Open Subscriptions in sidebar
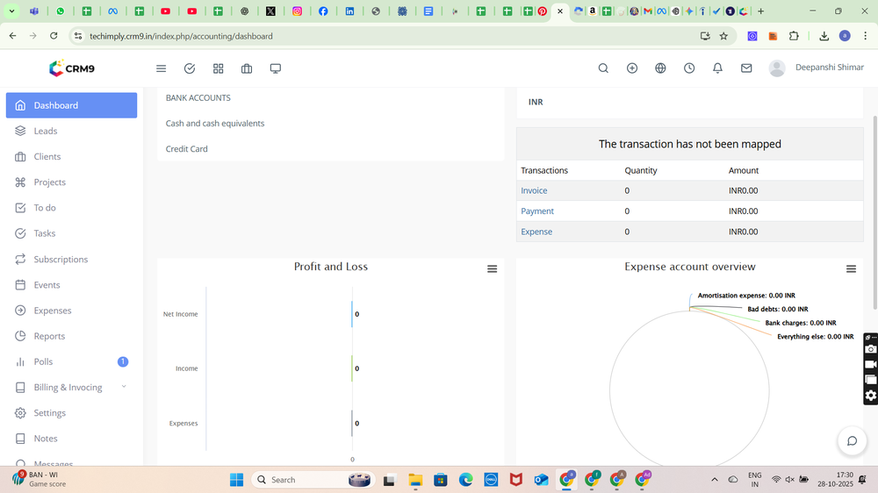878x493 pixels. (72, 259)
